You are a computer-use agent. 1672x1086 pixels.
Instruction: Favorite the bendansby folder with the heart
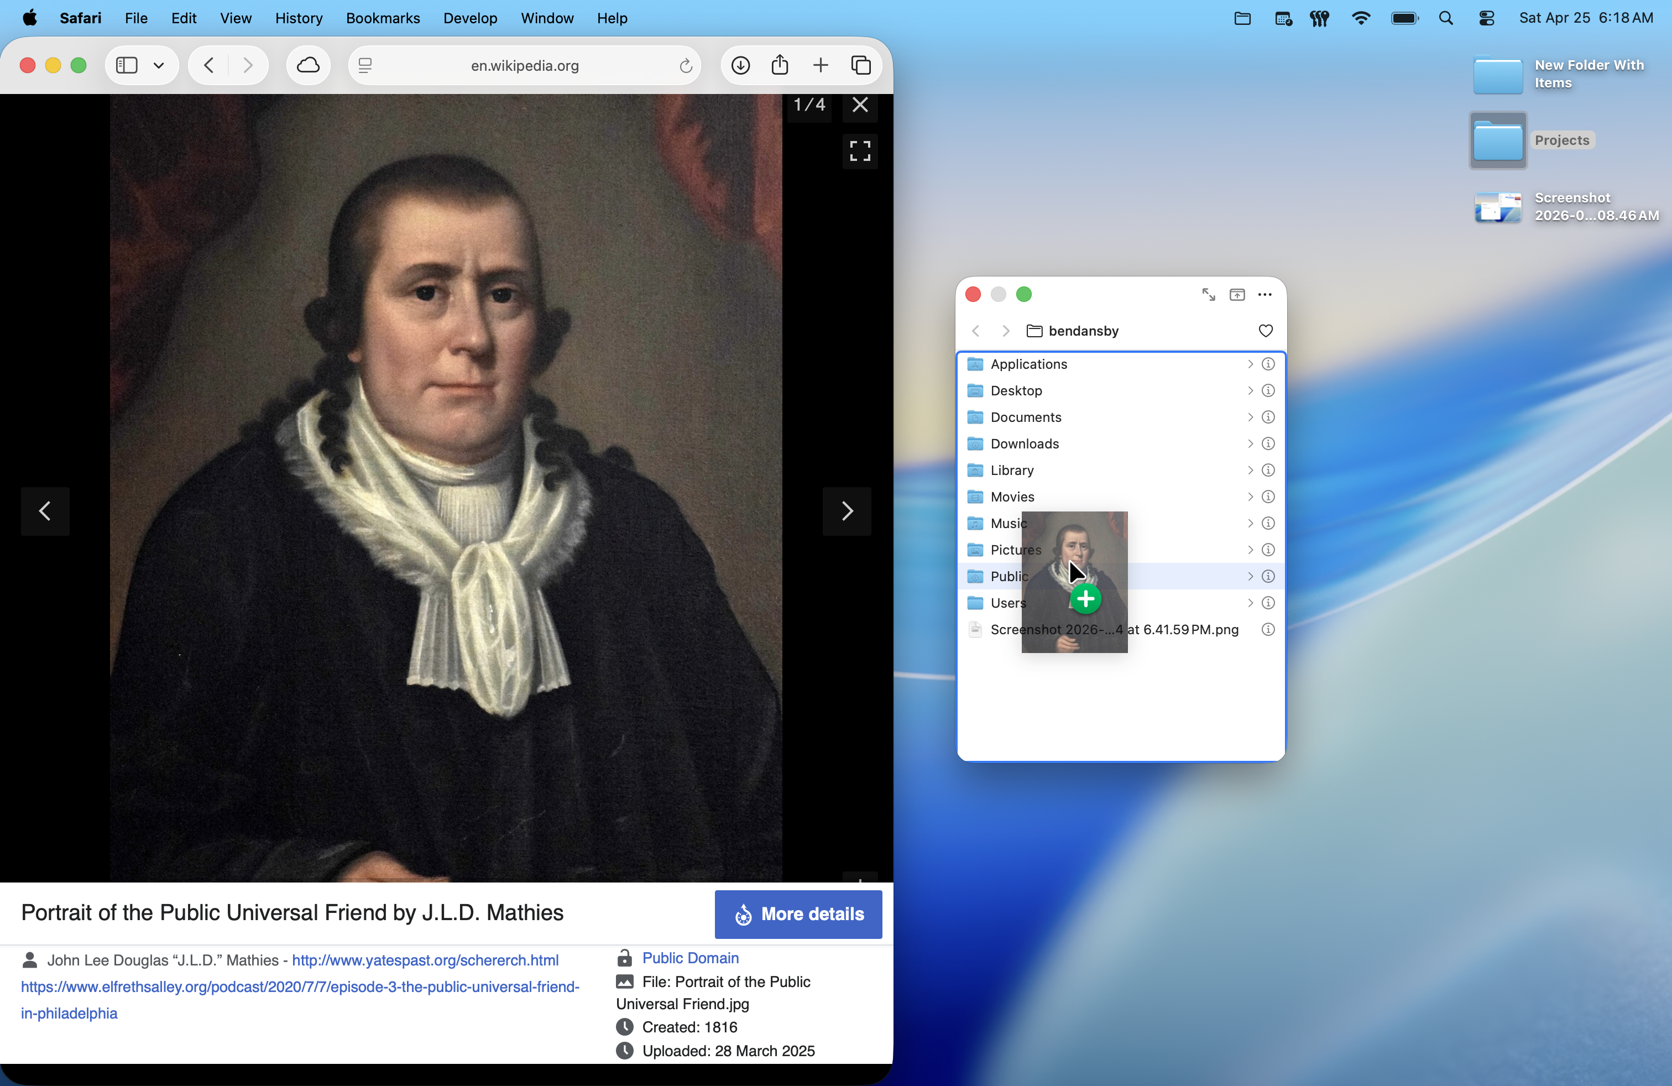point(1265,331)
